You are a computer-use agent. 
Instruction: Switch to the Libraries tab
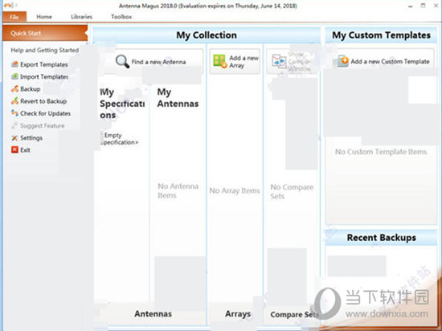[81, 17]
